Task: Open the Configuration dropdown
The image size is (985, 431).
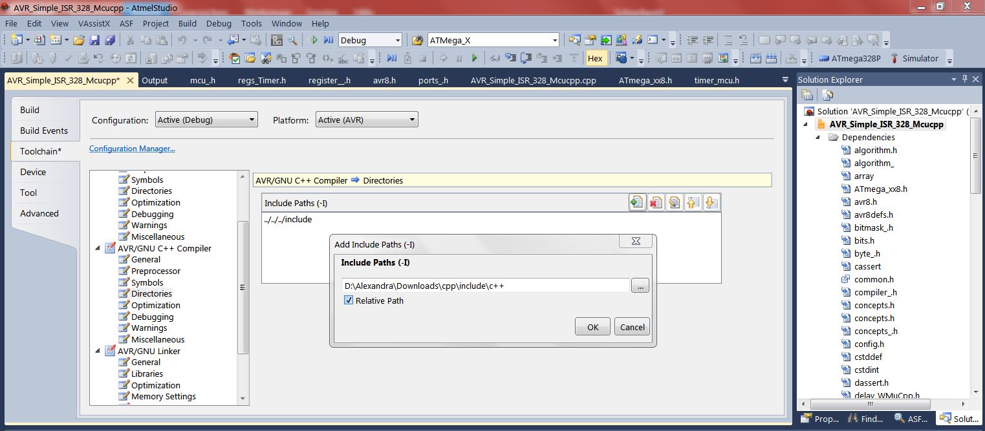Action: [206, 120]
